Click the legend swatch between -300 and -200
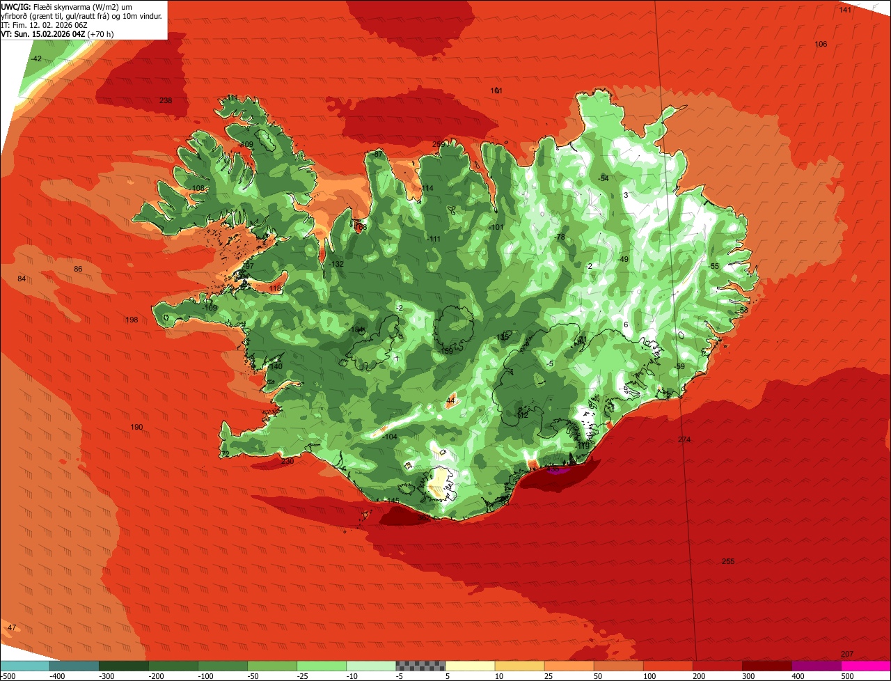 point(124,665)
